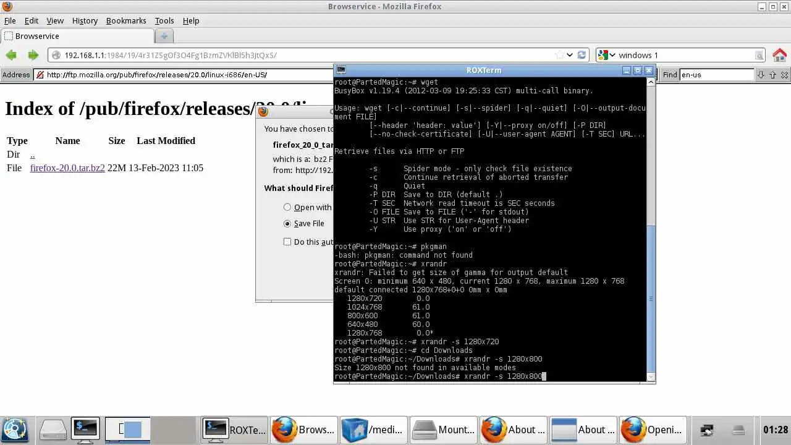The height and width of the screenshot is (445, 791).
Task: Select the Browservice tab
Action: [76, 36]
